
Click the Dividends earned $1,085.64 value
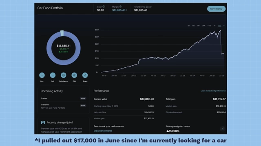click(221, 112)
